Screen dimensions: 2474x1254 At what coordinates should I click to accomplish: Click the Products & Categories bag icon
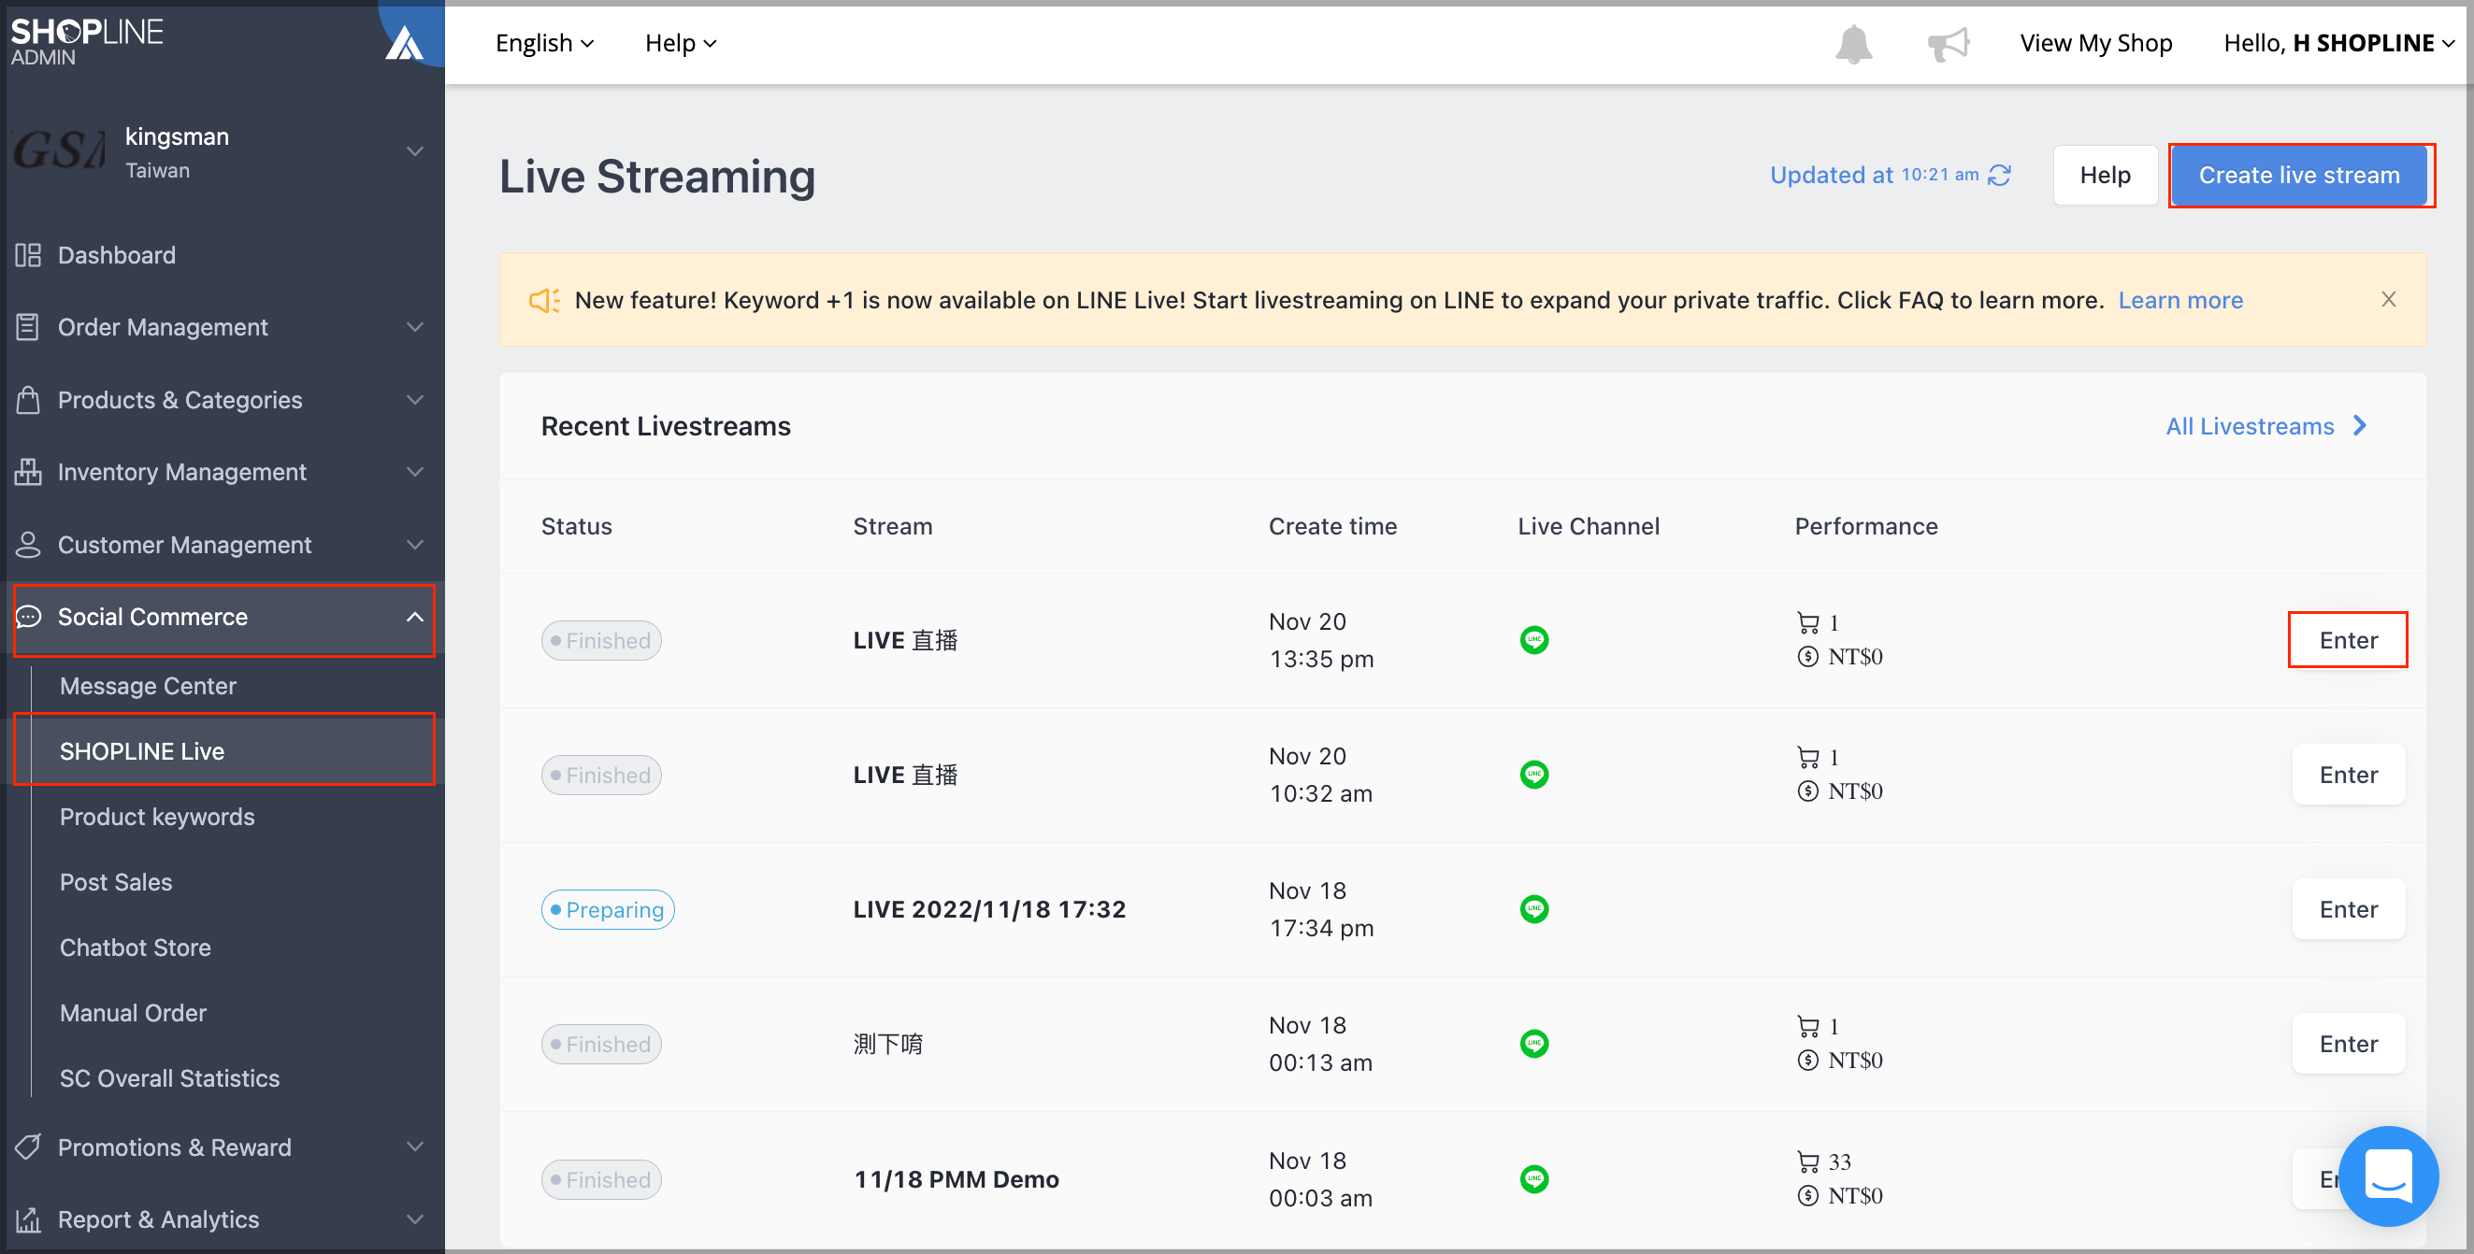[28, 399]
